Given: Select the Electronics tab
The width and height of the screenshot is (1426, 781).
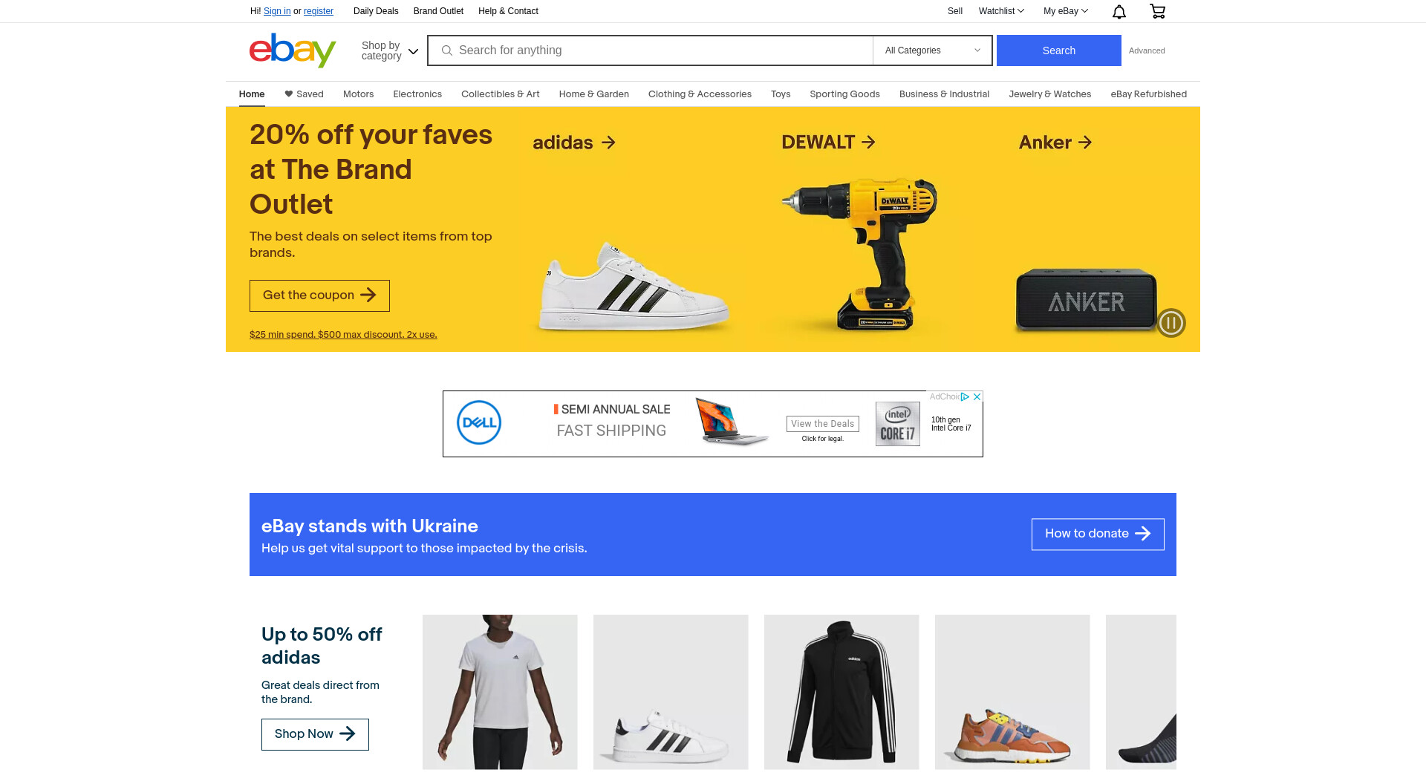Looking at the screenshot, I should pos(417,94).
